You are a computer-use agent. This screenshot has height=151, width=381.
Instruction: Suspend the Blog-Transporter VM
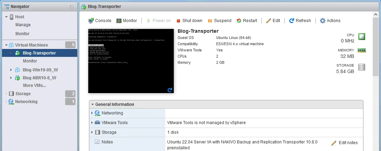220,21
